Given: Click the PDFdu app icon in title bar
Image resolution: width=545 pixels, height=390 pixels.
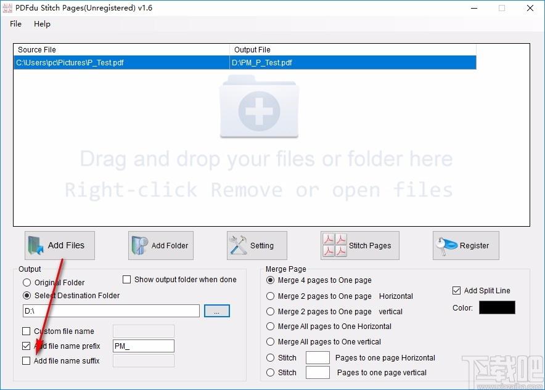Looking at the screenshot, I should pyautogui.click(x=7, y=8).
